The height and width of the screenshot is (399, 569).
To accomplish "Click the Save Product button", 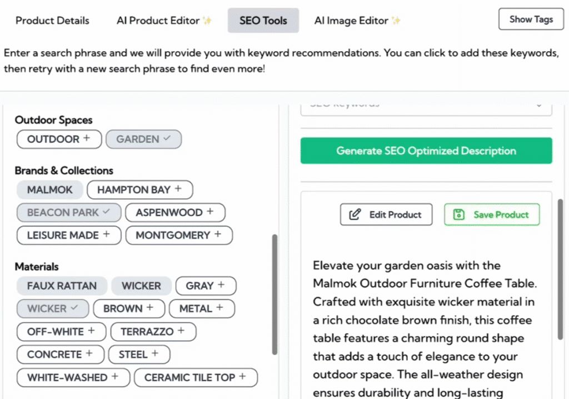I will (492, 215).
